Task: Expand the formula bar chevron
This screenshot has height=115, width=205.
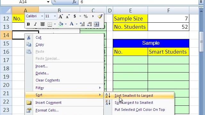Action: (x=201, y=2)
